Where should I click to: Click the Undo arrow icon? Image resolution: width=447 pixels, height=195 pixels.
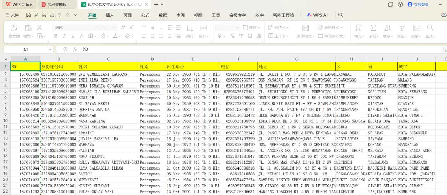pyautogui.click(x=60, y=15)
